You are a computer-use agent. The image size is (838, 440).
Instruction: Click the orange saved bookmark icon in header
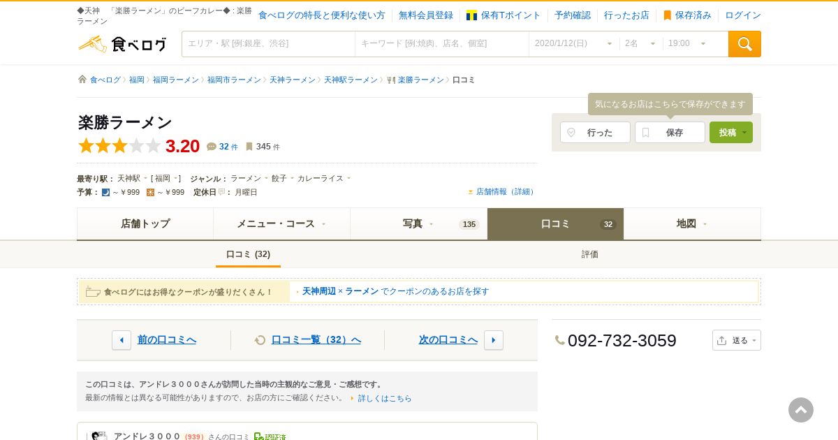coord(668,15)
